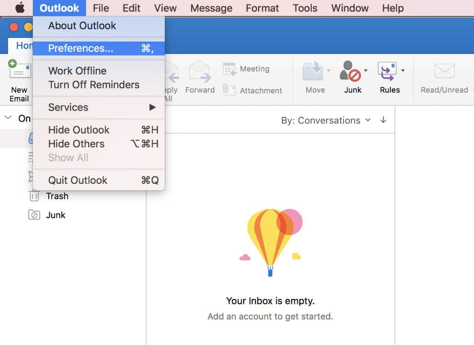Open the Format menu

pos(262,8)
